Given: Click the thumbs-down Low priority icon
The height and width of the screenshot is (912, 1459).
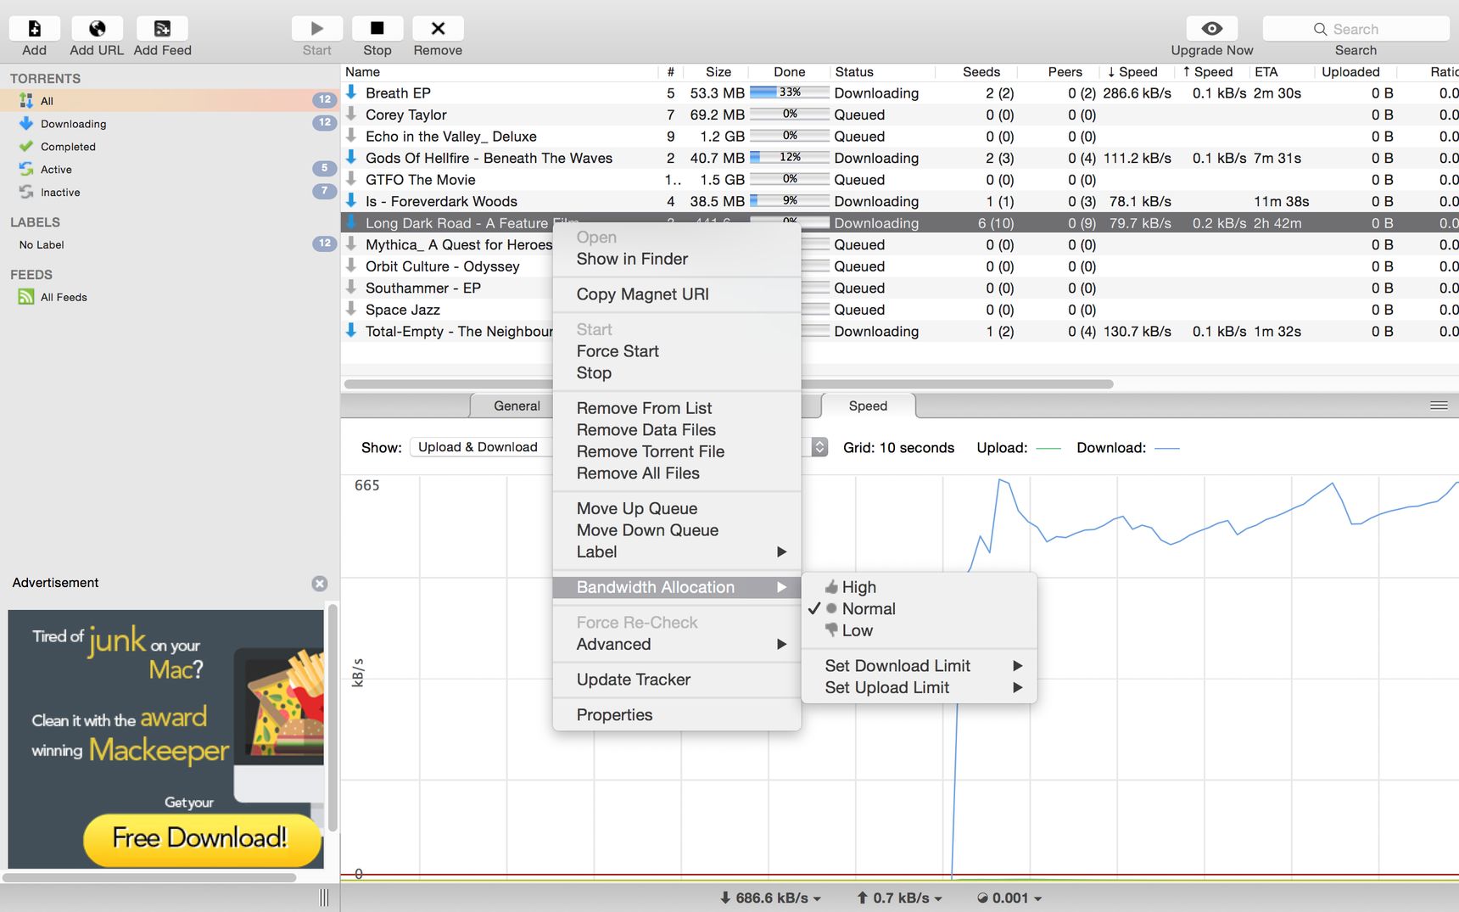Looking at the screenshot, I should [831, 629].
